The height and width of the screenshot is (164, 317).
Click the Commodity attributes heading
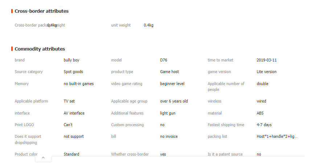tap(40, 49)
